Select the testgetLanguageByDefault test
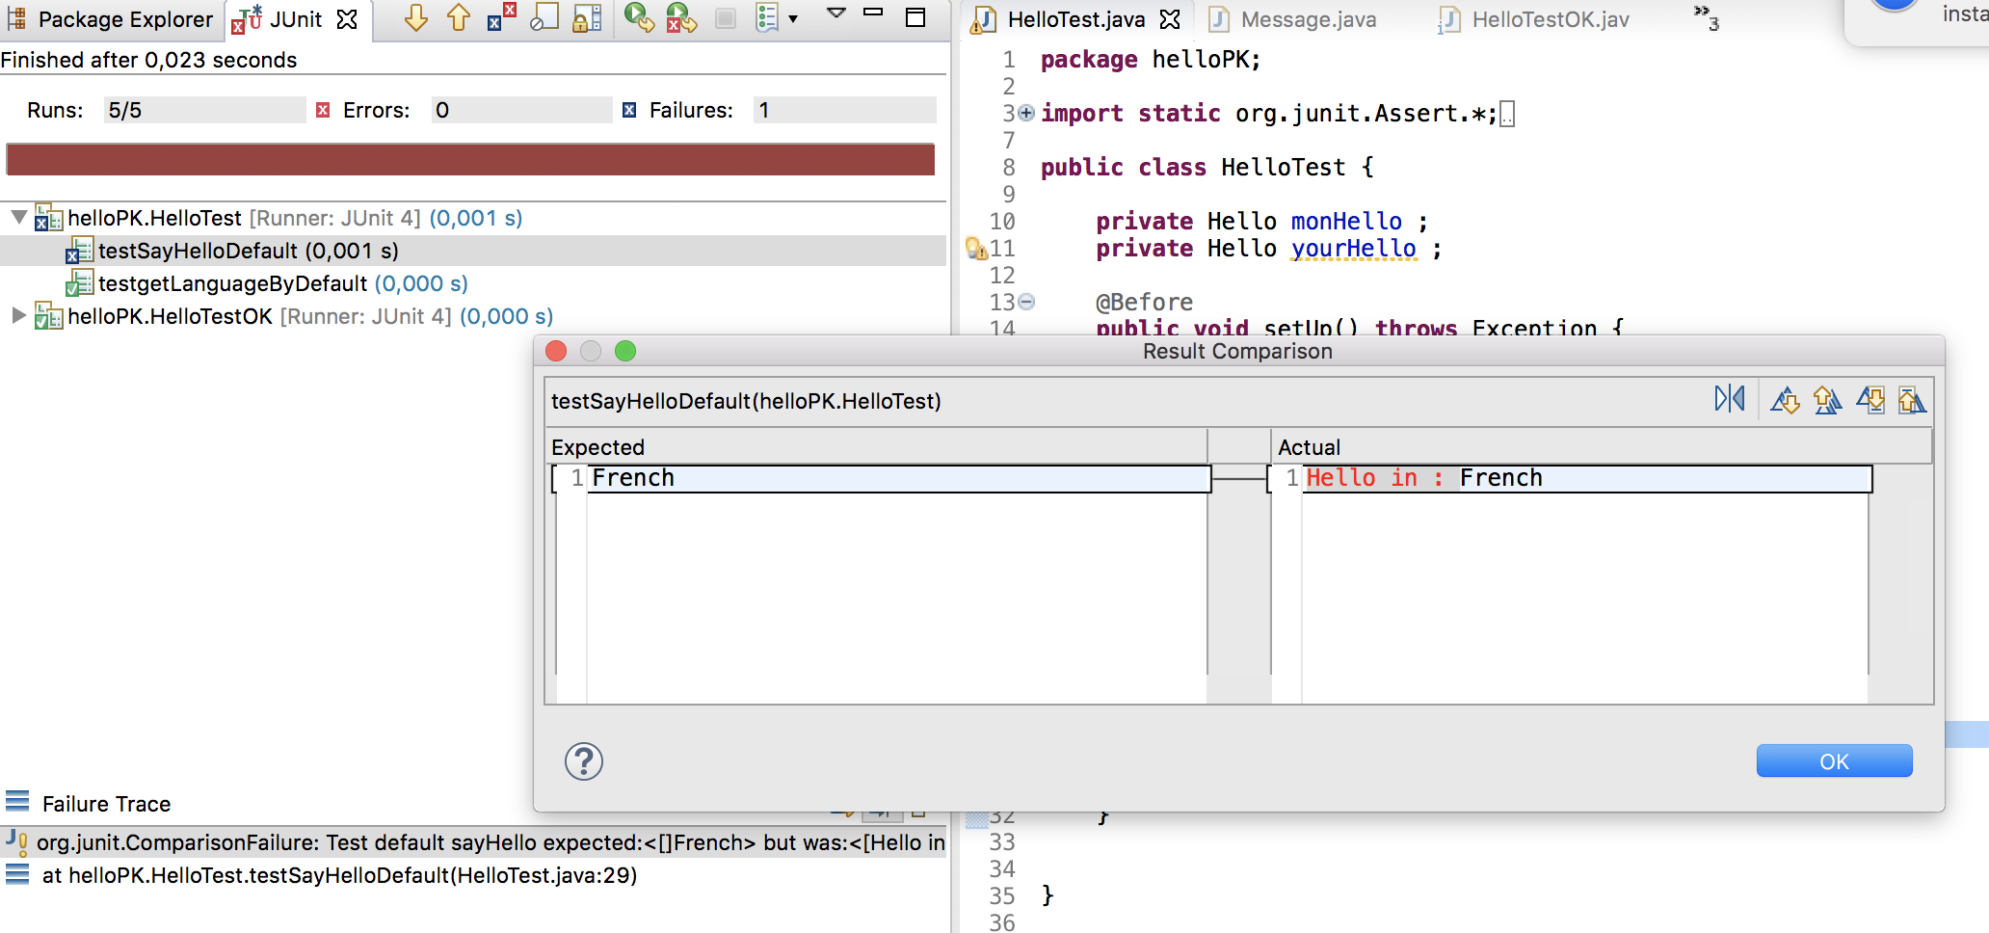This screenshot has height=933, width=1989. pyautogui.click(x=231, y=283)
